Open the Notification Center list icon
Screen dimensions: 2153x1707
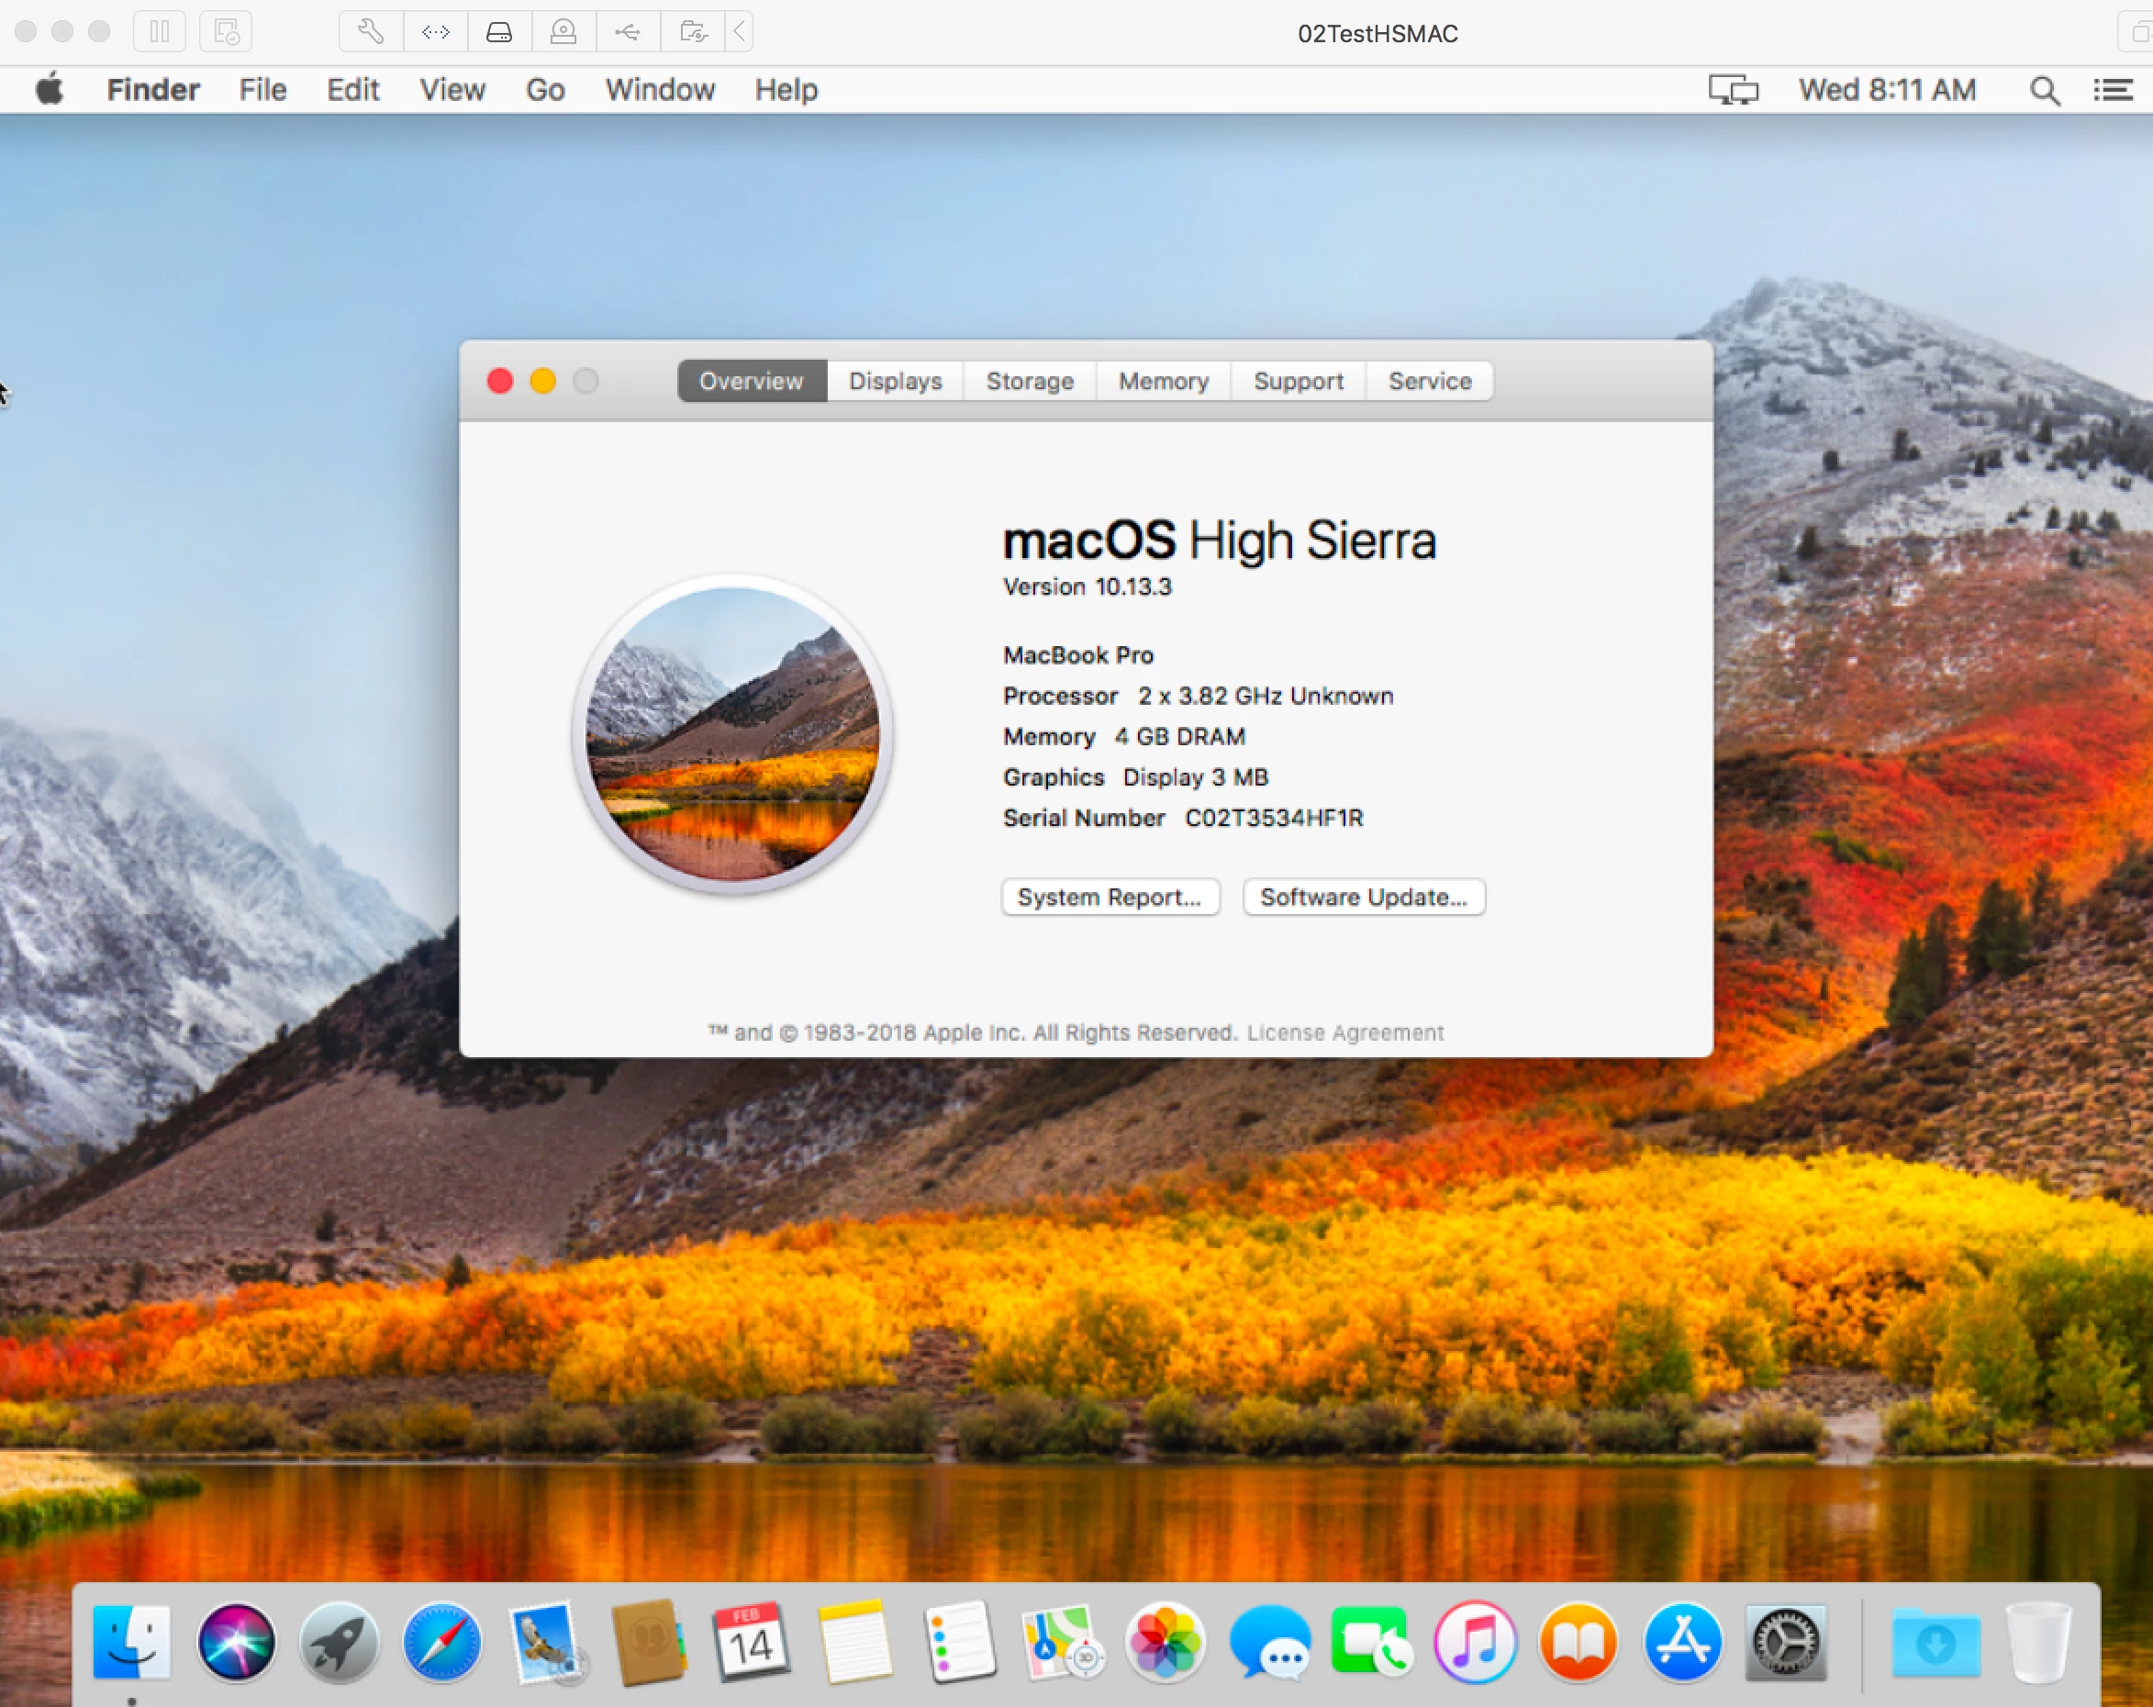click(x=2113, y=91)
